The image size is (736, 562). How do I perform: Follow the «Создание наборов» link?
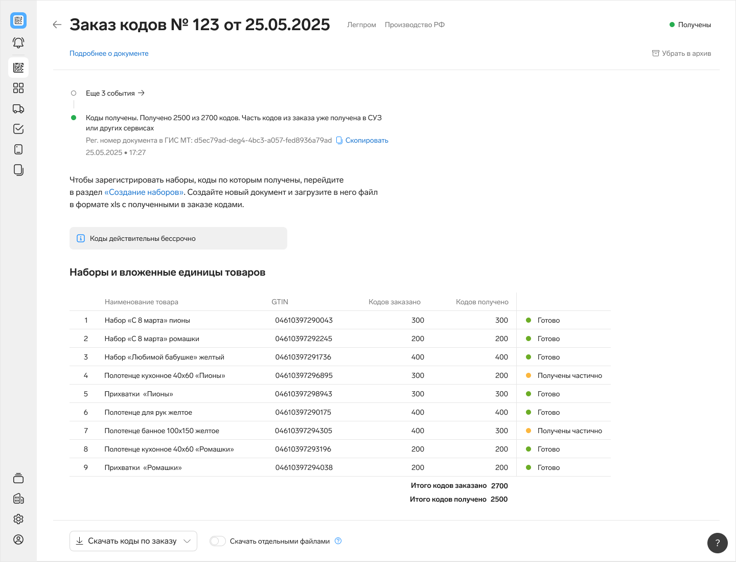tap(144, 192)
